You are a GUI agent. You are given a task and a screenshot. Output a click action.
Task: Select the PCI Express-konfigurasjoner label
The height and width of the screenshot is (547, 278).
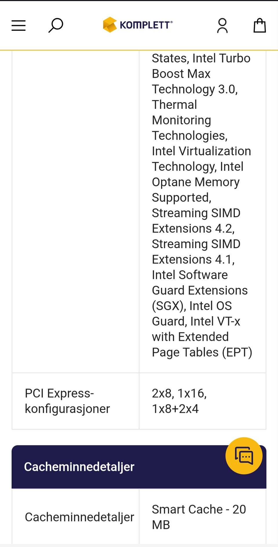67,401
